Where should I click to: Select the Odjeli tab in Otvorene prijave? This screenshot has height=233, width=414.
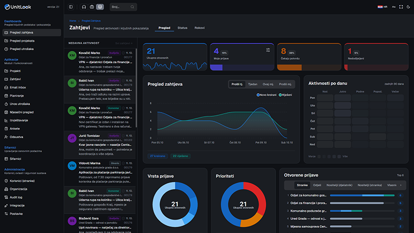coord(317,185)
